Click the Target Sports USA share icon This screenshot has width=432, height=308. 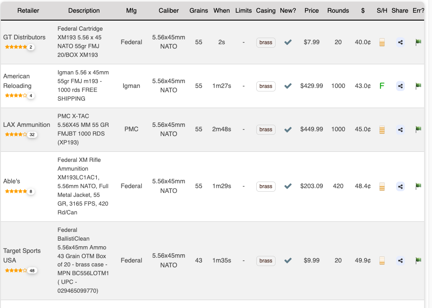400,261
